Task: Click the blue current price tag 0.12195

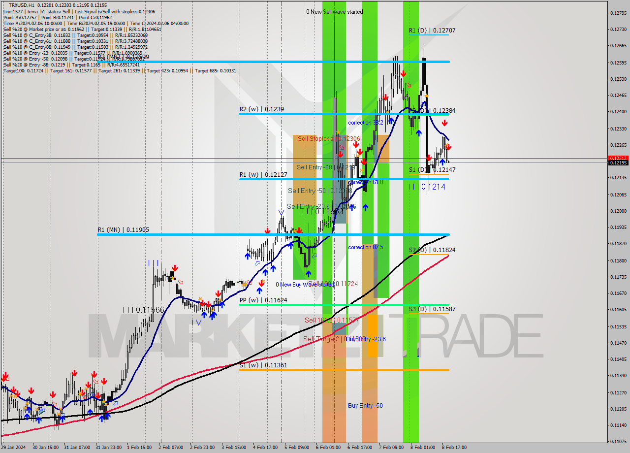Action: point(618,163)
